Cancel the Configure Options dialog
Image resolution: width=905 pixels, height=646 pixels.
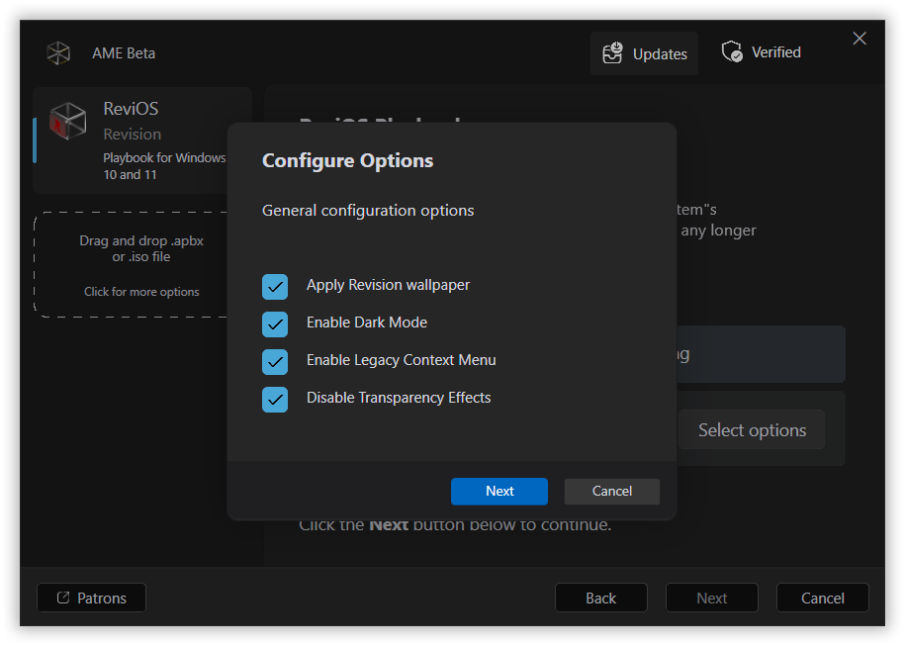tap(612, 492)
